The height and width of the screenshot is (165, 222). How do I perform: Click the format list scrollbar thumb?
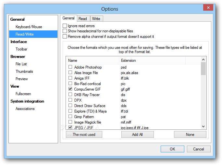(x=203, y=69)
